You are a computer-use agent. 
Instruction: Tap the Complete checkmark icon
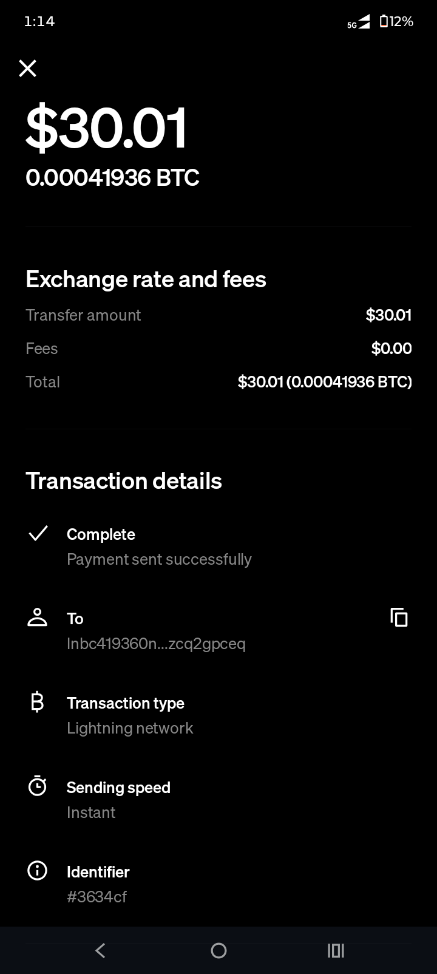[38, 534]
